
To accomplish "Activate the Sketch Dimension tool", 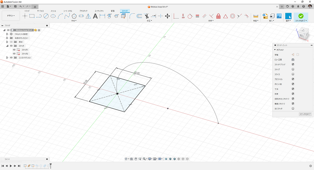I will 102,16.
